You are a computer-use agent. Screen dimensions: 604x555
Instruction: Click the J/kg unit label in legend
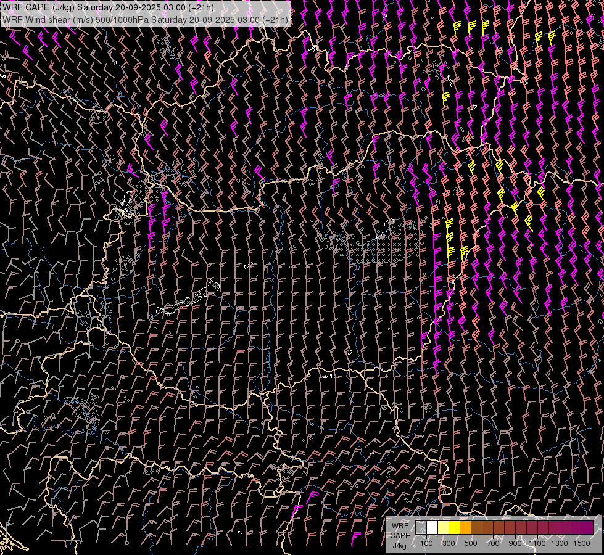point(400,545)
